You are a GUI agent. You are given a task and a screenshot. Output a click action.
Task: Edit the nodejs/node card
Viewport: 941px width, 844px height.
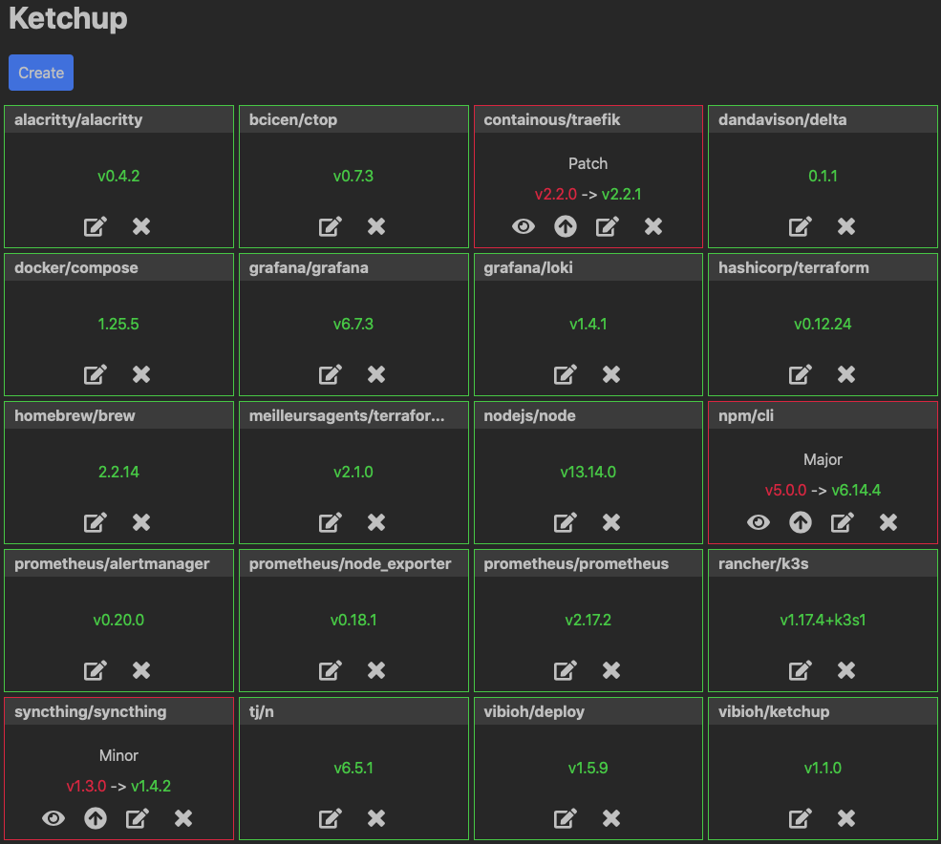click(x=565, y=522)
